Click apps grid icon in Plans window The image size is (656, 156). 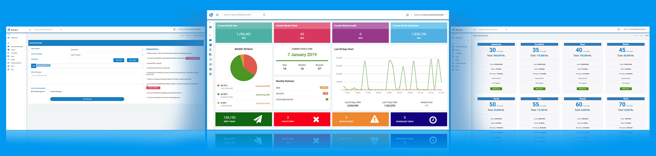(x=619, y=29)
